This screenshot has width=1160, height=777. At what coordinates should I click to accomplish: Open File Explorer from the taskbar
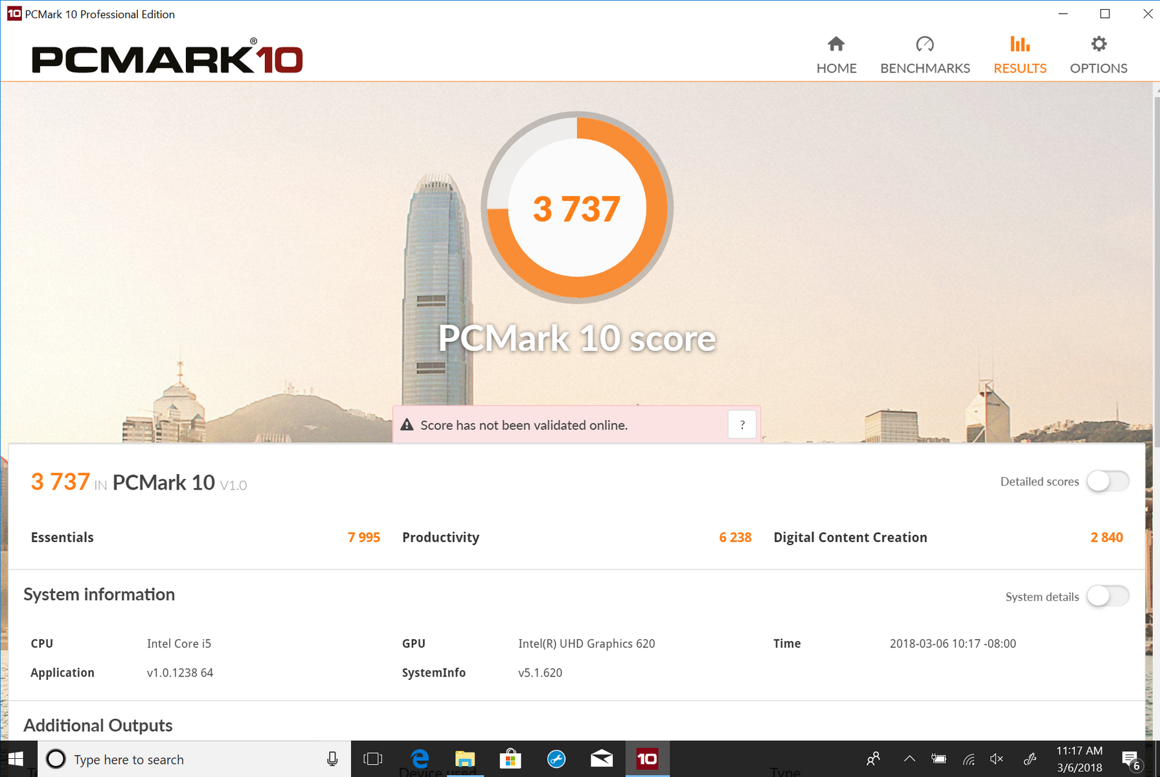465,759
